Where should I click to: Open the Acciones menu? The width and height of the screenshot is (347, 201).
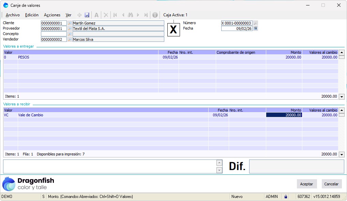(x=52, y=15)
